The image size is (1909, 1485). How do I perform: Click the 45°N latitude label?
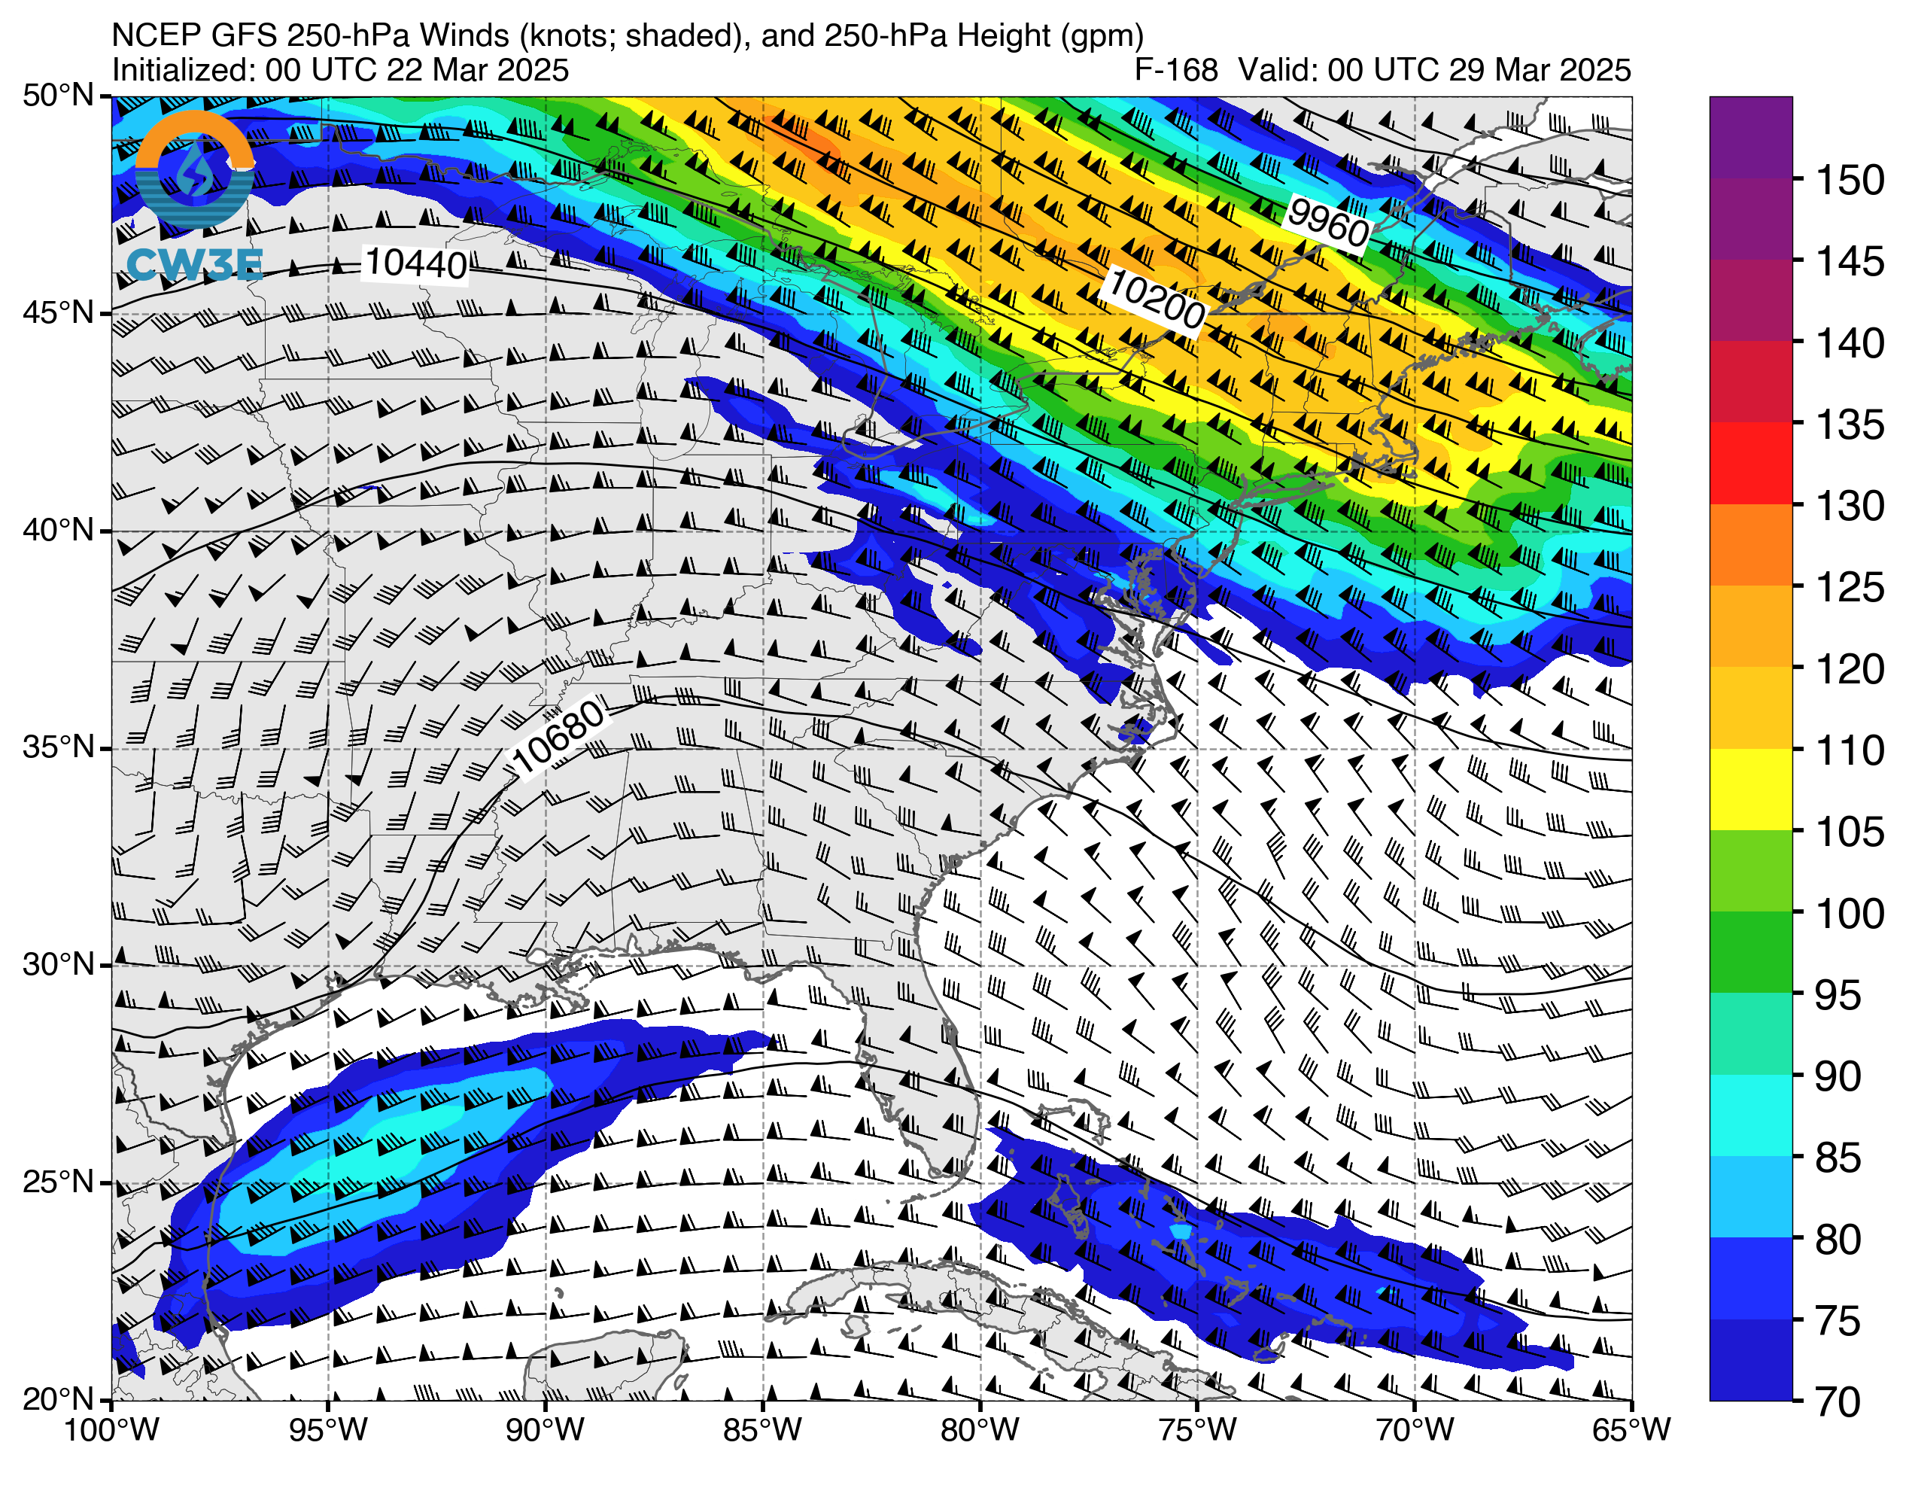click(x=59, y=312)
